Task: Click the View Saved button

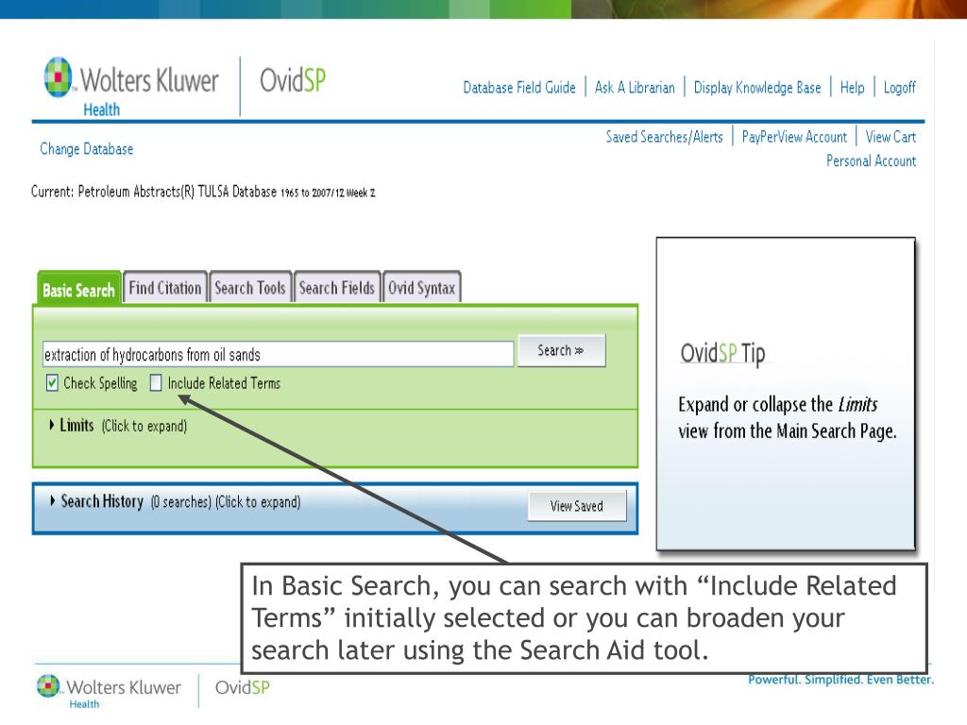Action: point(577,506)
